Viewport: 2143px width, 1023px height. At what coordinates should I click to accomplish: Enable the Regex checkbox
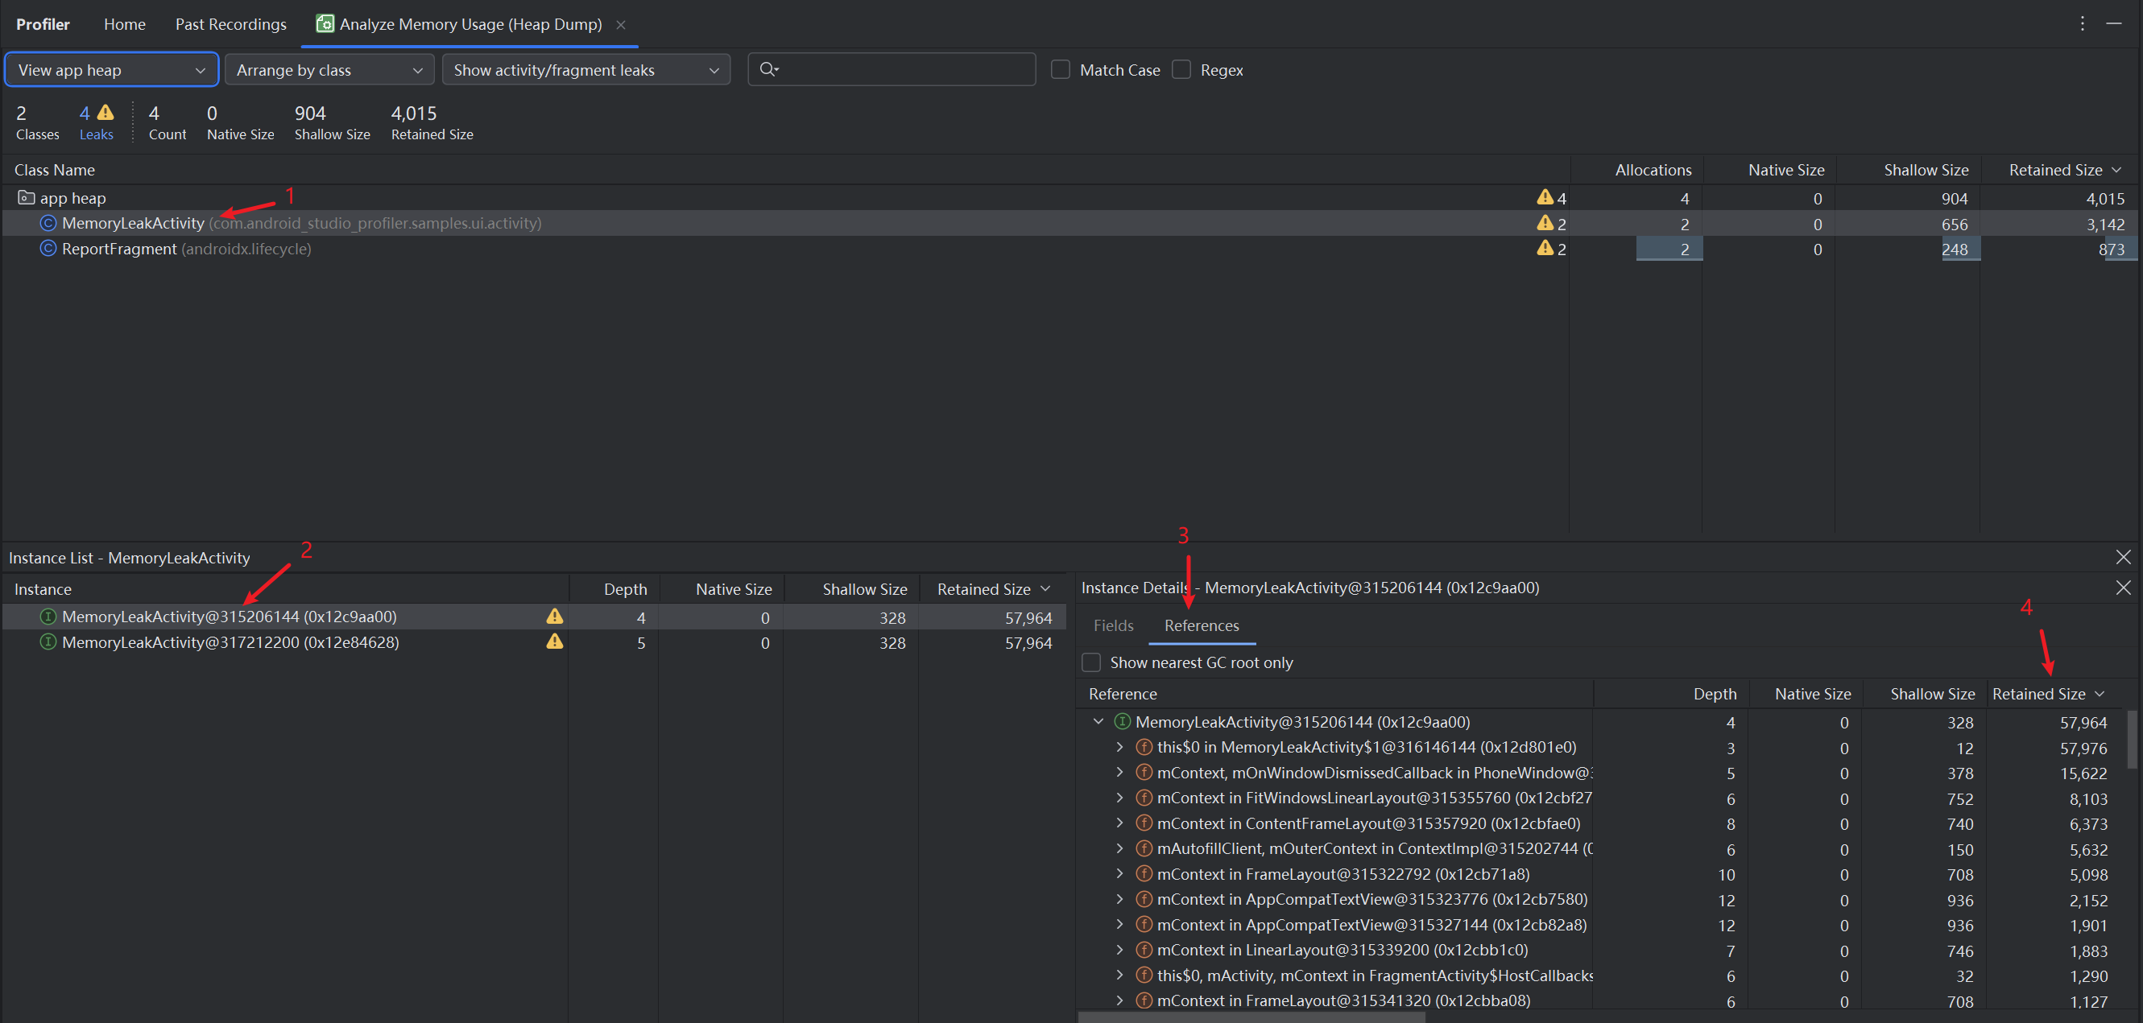[1181, 70]
